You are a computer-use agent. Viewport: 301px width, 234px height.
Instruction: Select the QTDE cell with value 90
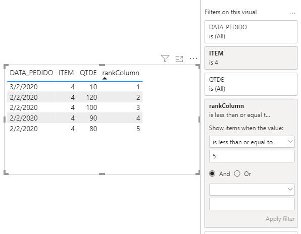click(93, 118)
